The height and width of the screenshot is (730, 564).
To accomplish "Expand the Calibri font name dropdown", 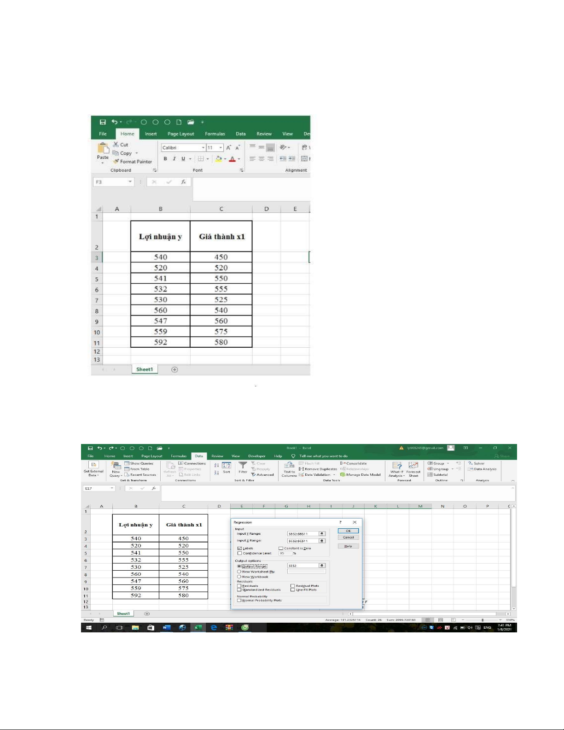I will [203, 148].
